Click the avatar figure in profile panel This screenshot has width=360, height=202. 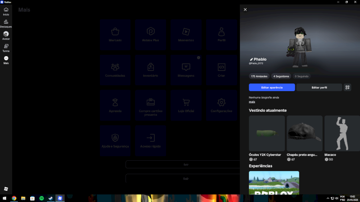[x=300, y=47]
